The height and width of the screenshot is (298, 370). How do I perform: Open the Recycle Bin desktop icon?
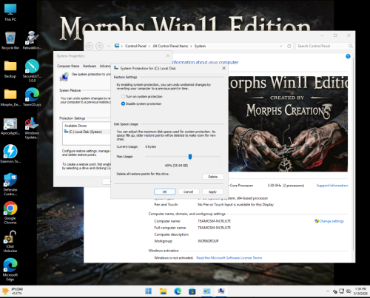click(10, 41)
